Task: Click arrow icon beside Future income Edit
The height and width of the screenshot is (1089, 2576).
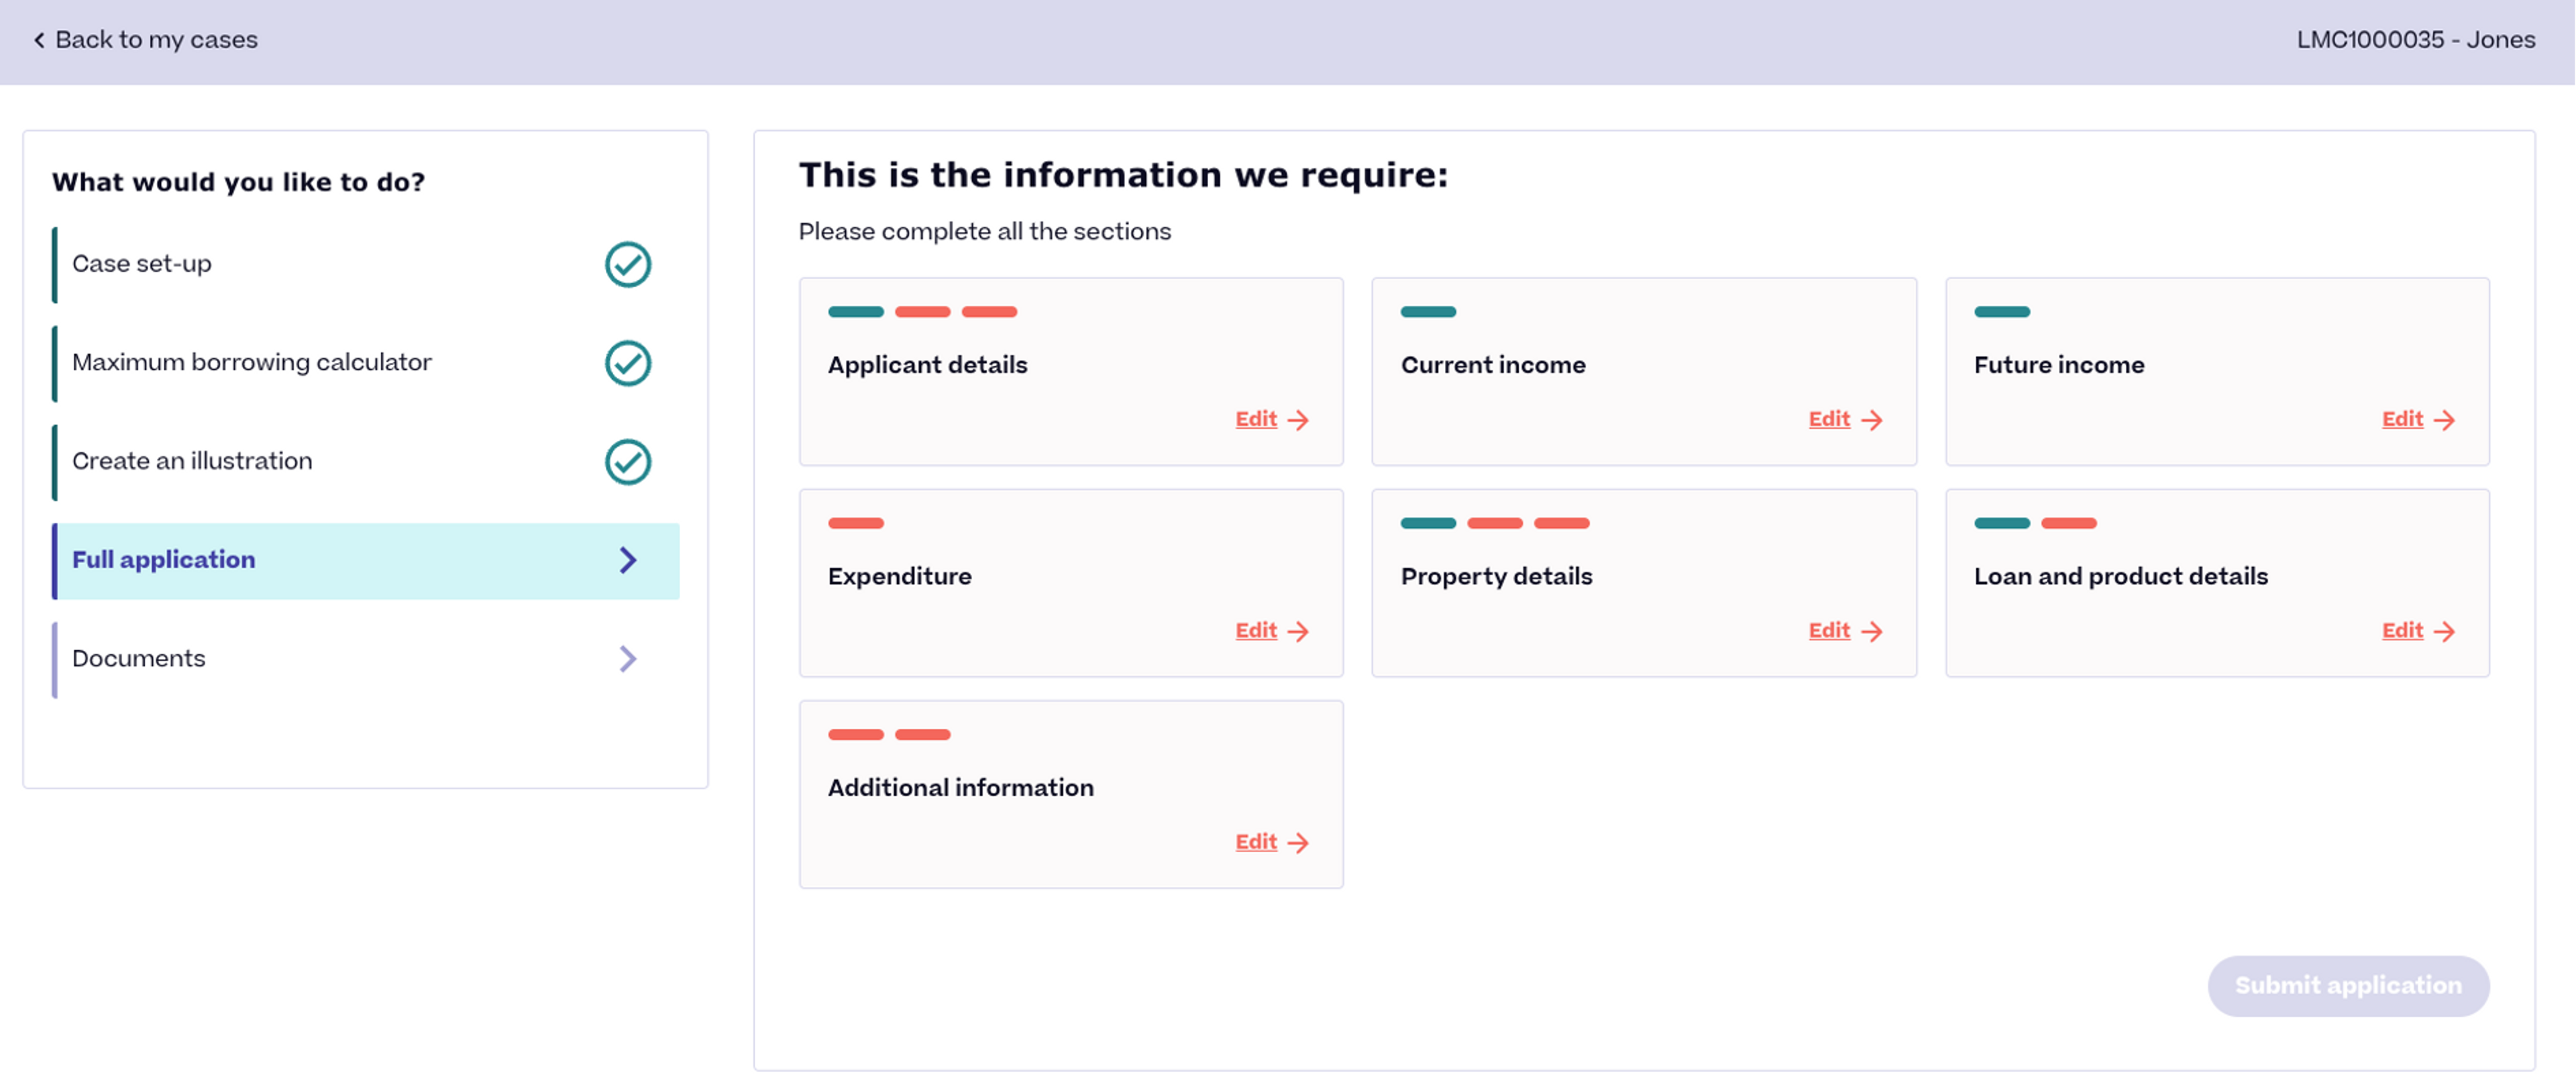Action: 2444,420
